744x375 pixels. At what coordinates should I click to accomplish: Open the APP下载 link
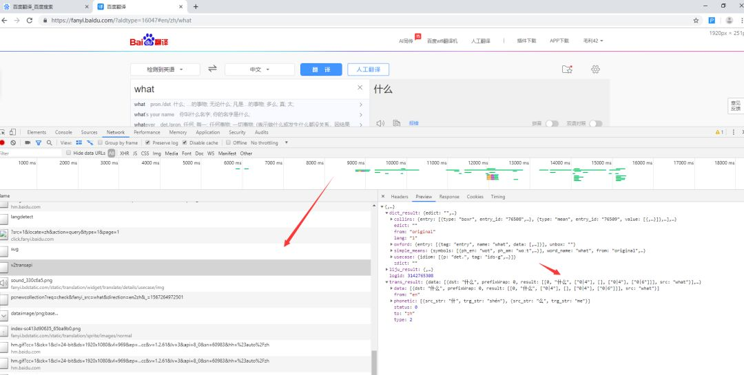559,41
